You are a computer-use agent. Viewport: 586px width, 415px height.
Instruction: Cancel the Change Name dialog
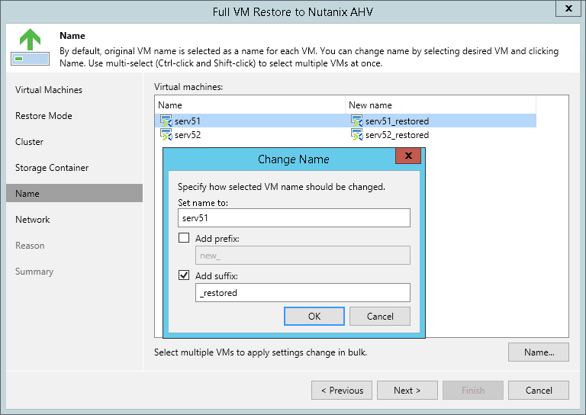pos(380,316)
